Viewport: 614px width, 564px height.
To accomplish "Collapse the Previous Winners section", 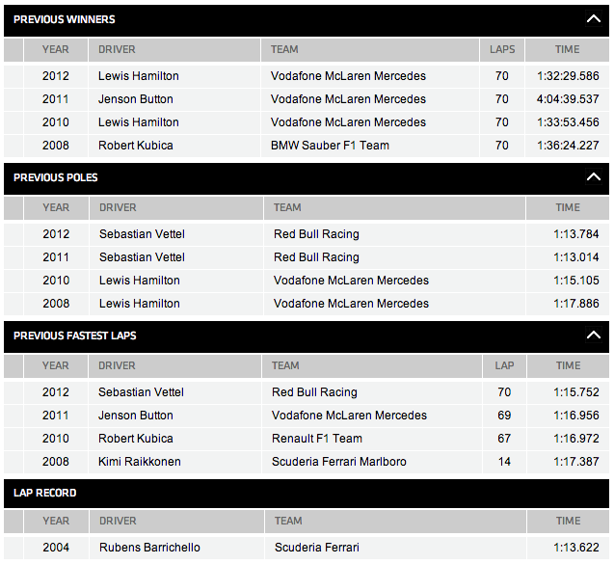I will coord(593,19).
